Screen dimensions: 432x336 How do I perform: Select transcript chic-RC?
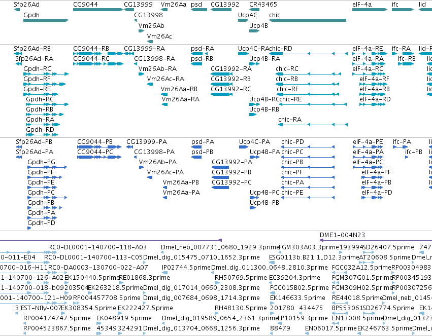pyautogui.click(x=309, y=74)
